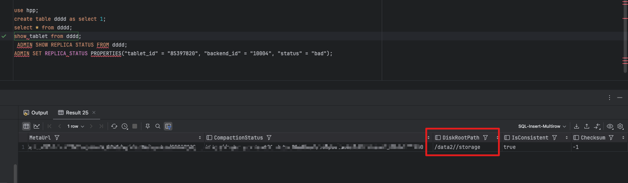628x183 pixels.
Task: Open the '1 row' page size dropdown
Action: coord(75,126)
